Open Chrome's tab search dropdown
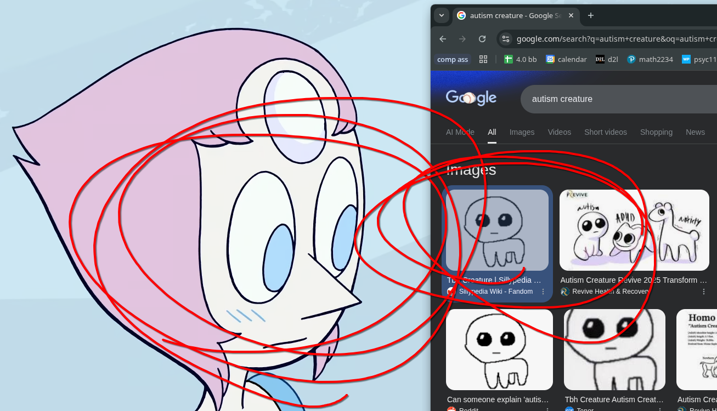Image resolution: width=717 pixels, height=411 pixels. (x=442, y=15)
